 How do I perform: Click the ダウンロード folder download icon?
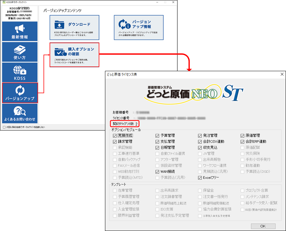click(59, 25)
